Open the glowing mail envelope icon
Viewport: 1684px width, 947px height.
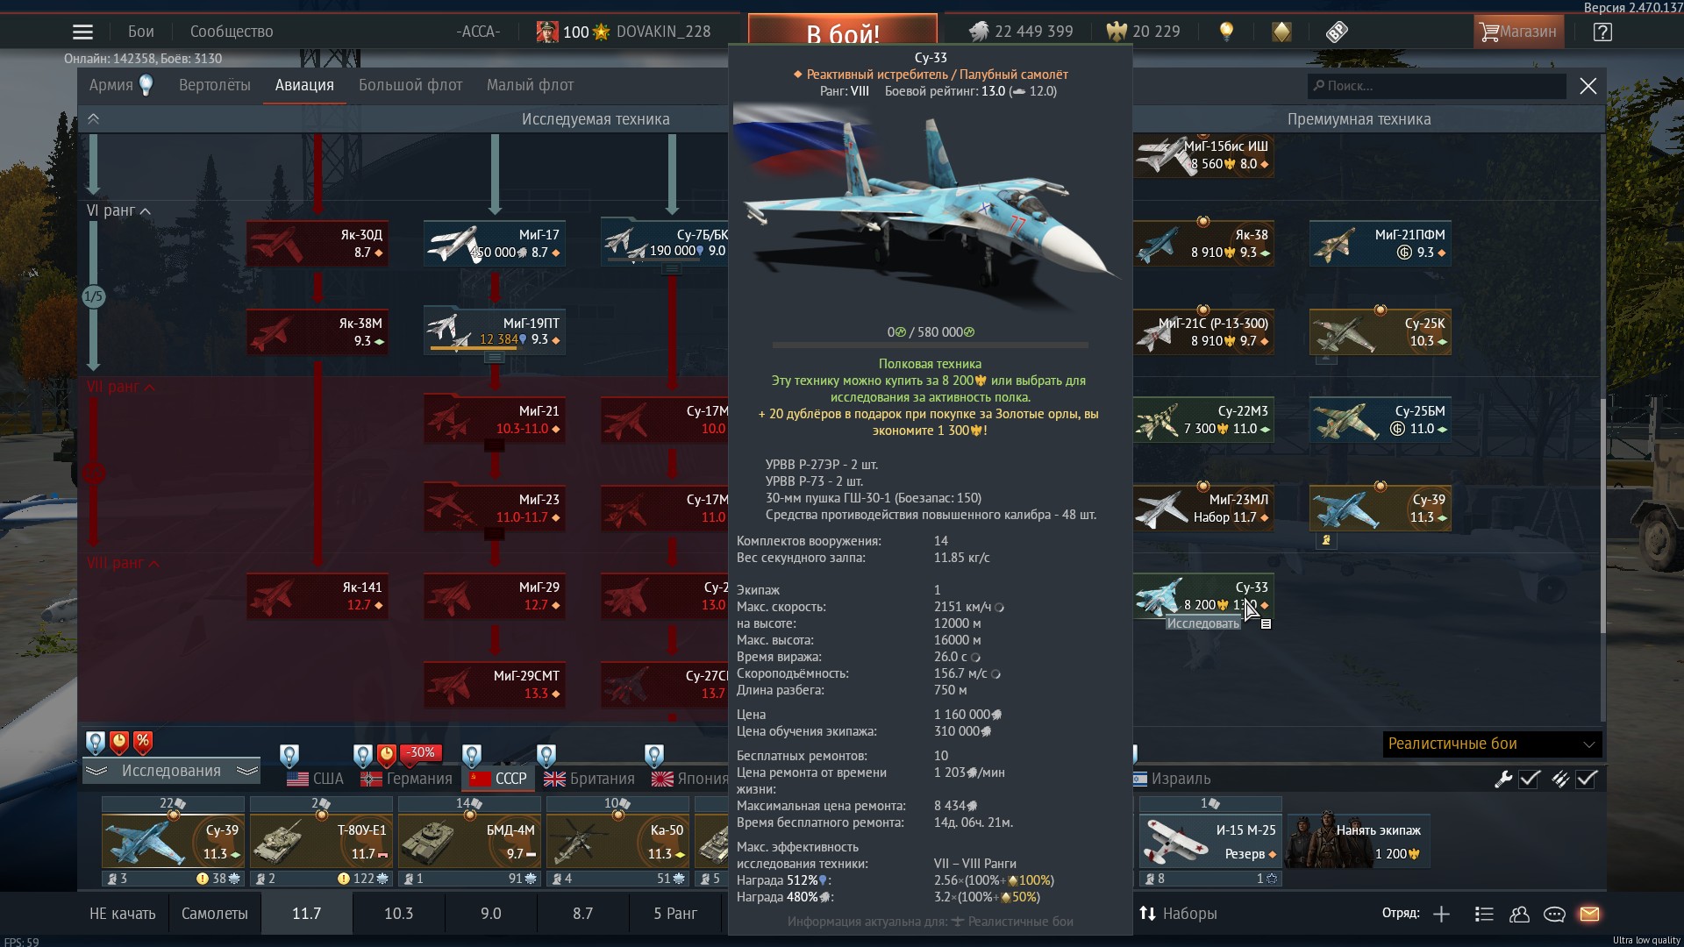[1589, 914]
